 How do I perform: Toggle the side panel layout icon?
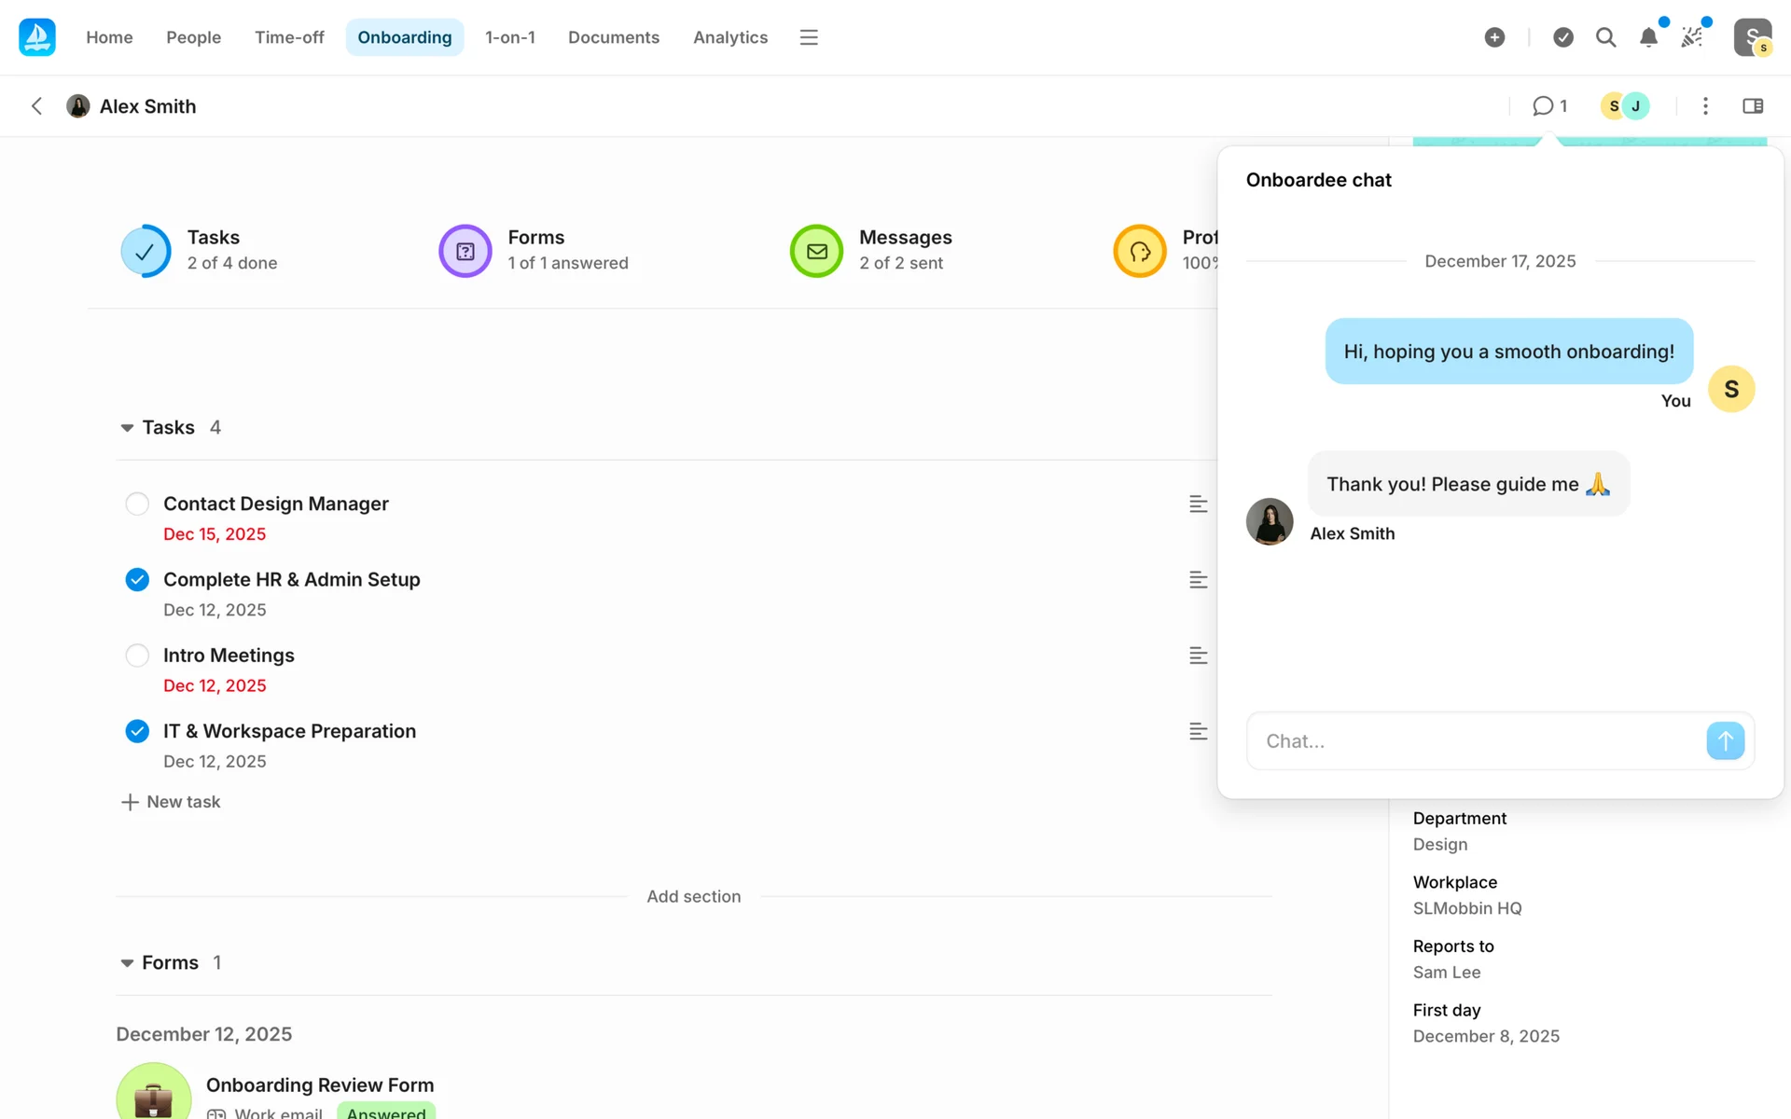(1753, 106)
